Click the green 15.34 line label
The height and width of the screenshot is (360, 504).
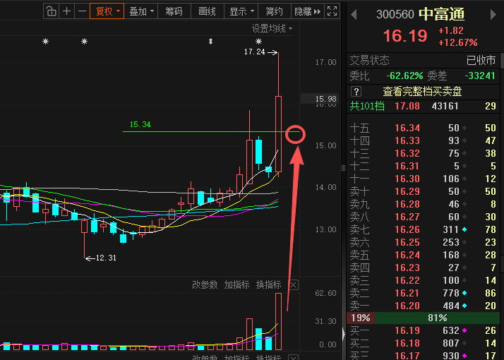140,124
